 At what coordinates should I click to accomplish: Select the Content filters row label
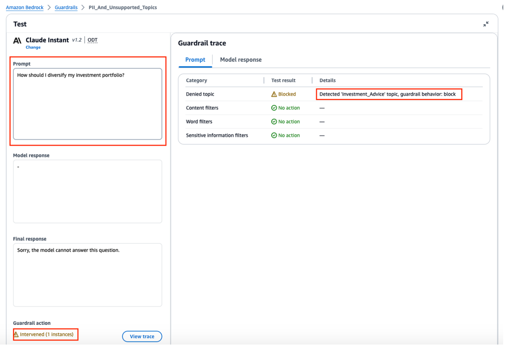tap(202, 108)
